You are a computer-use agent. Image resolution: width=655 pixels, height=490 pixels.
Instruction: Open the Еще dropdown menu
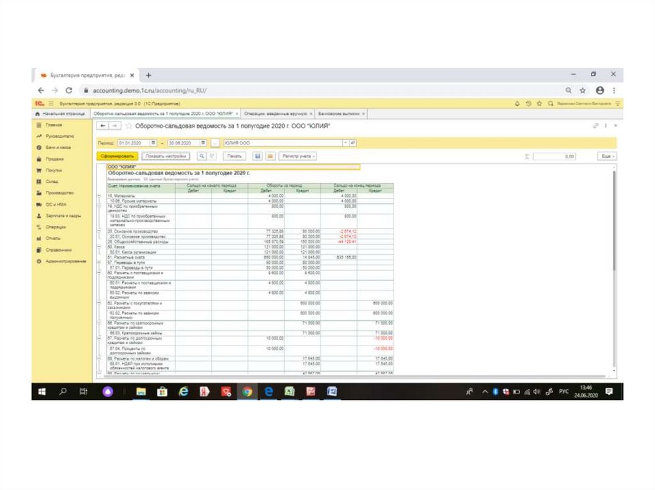click(x=608, y=156)
